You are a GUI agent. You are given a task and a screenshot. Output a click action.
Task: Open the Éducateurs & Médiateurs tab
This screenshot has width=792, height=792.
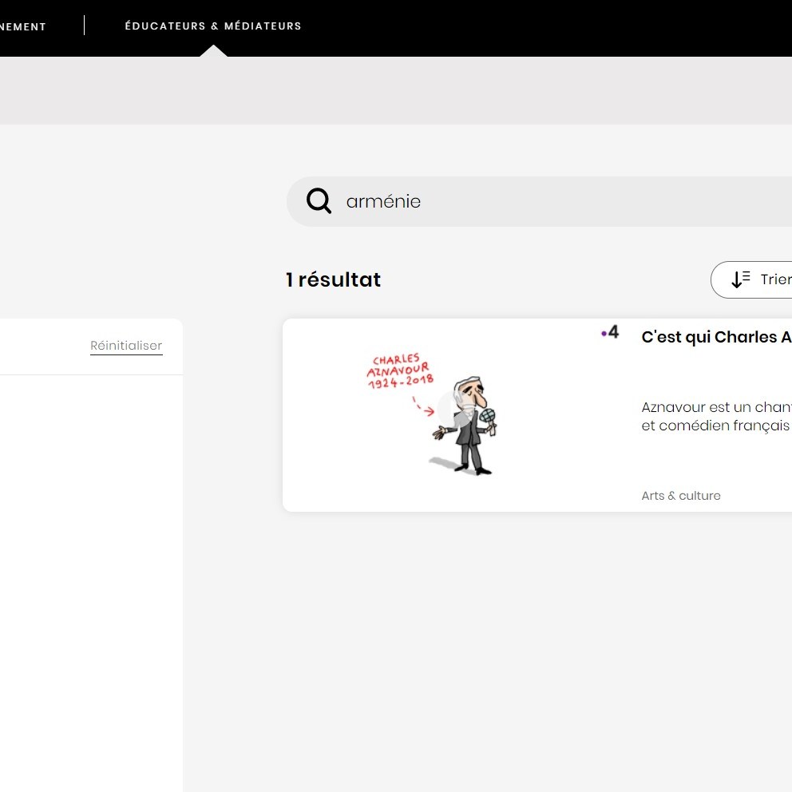pos(212,26)
